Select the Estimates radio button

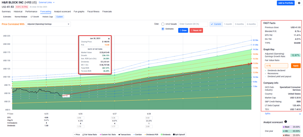pyautogui.click(x=163, y=29)
